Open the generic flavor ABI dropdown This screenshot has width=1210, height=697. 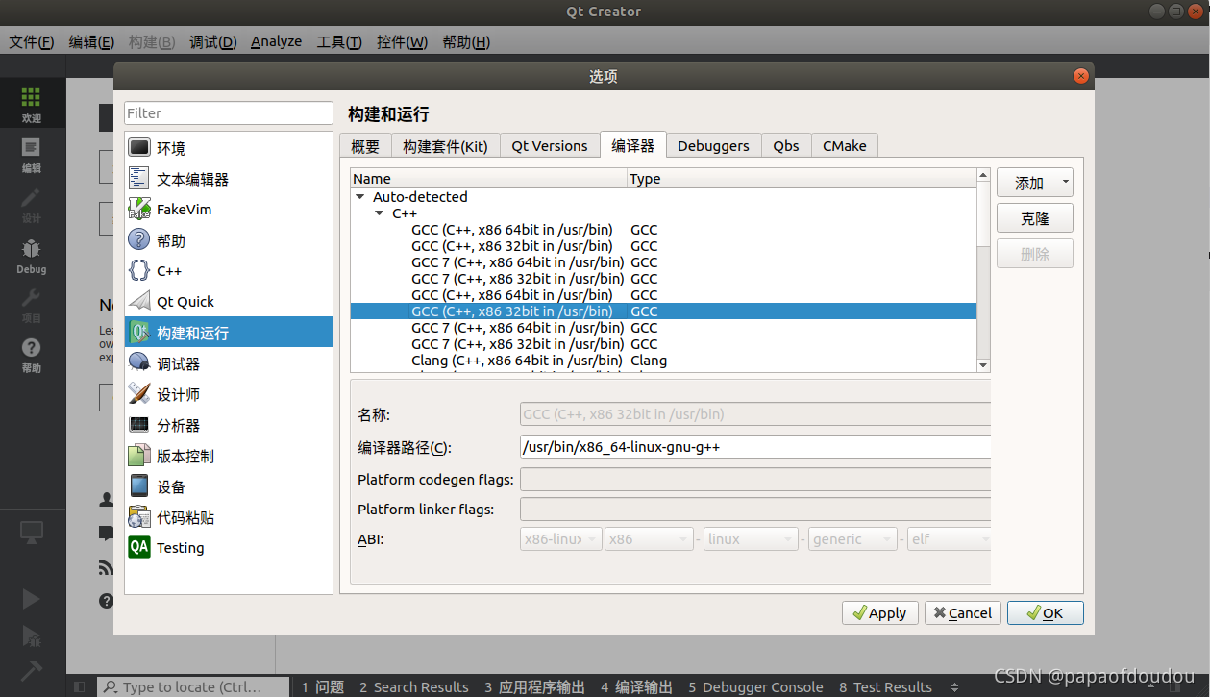tap(853, 539)
